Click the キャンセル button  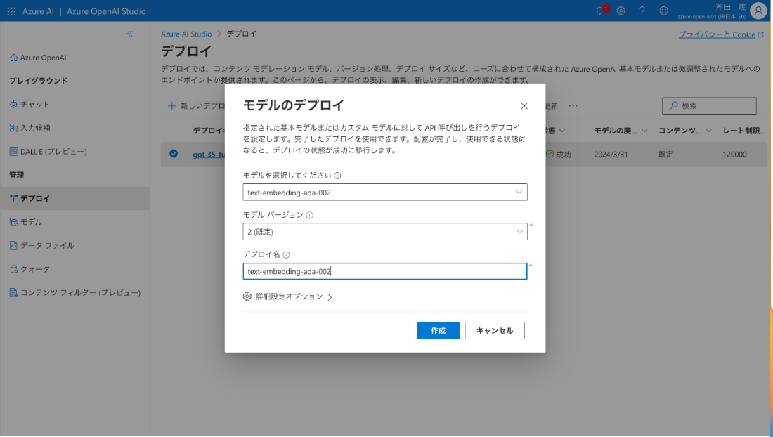495,331
